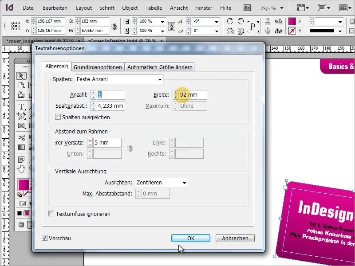This screenshot has width=355, height=266.
Task: Select the Rectangle Frame tool
Action: coord(21,126)
